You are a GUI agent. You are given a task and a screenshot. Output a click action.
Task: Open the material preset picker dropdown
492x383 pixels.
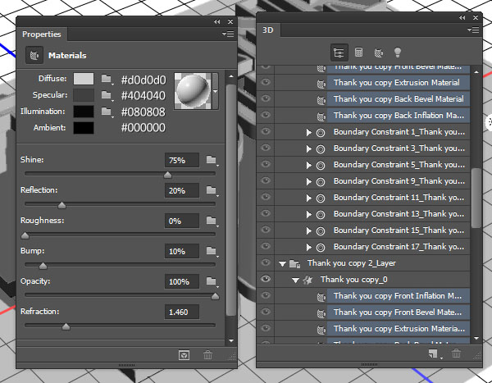[215, 91]
